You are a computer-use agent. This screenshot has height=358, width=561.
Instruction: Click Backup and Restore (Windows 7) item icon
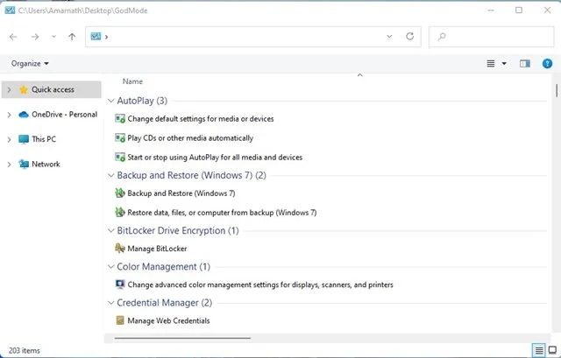pos(120,193)
